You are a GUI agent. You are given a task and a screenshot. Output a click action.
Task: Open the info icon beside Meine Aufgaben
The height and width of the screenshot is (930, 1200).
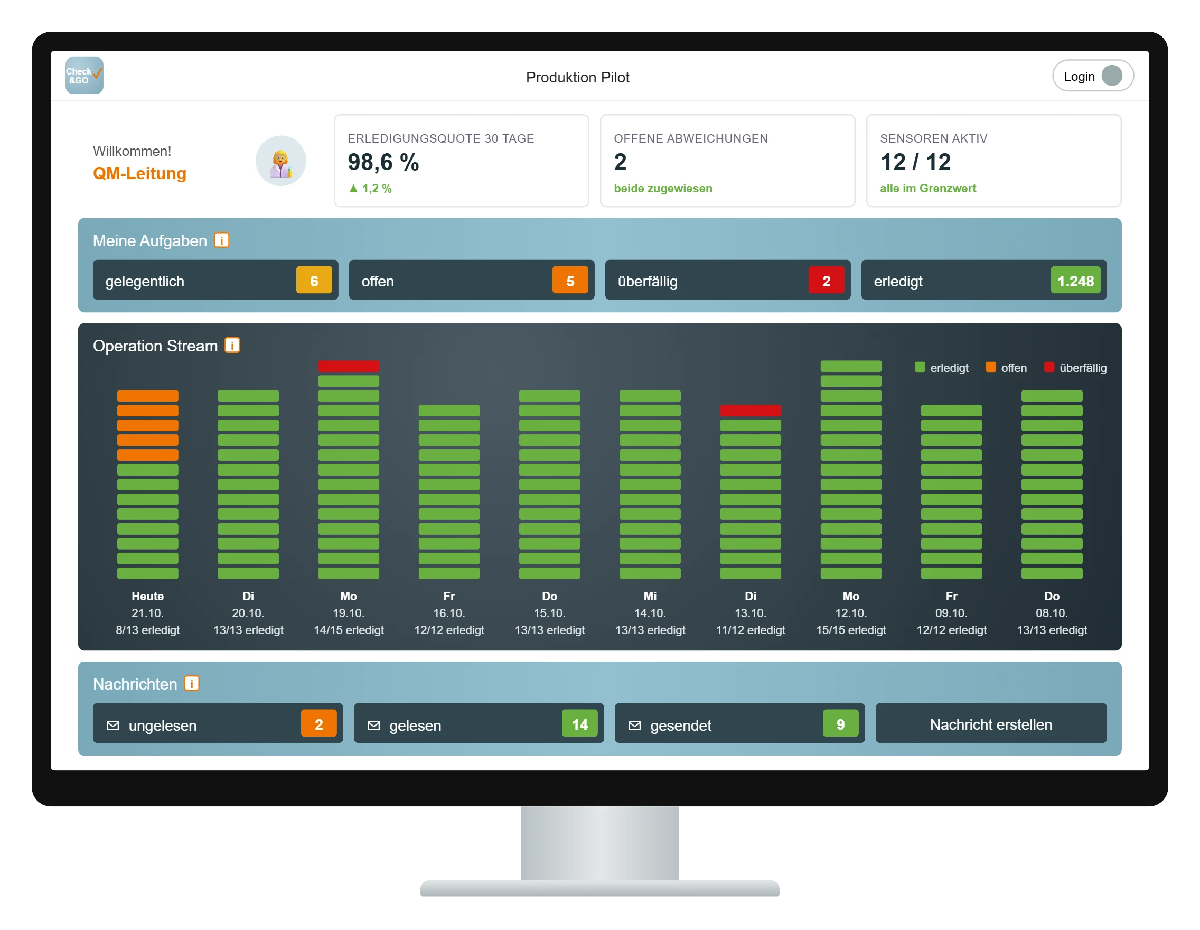(x=221, y=240)
